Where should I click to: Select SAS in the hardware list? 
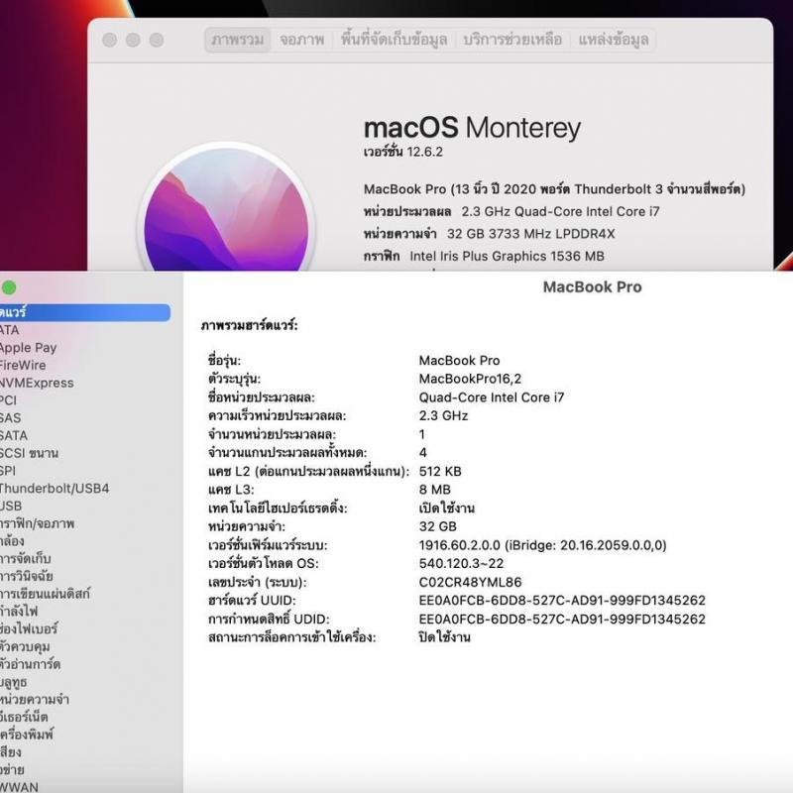coord(11,418)
